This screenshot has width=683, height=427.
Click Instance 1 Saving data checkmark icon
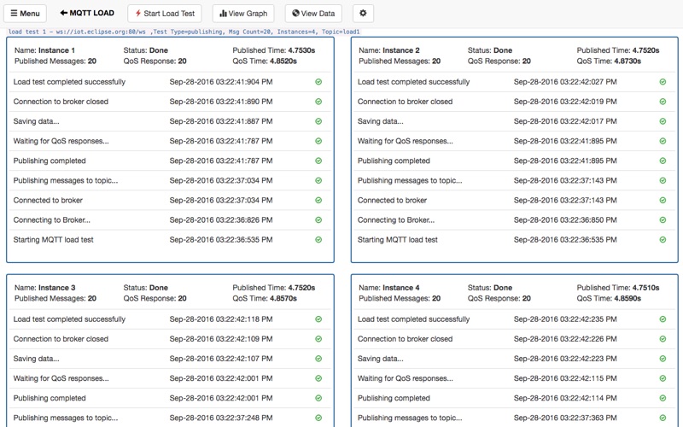point(318,121)
